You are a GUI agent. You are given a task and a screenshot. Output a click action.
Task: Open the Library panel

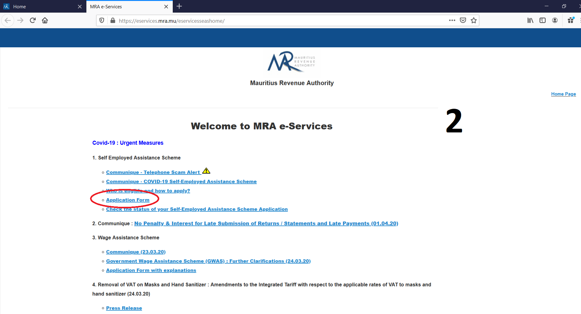[x=530, y=21]
